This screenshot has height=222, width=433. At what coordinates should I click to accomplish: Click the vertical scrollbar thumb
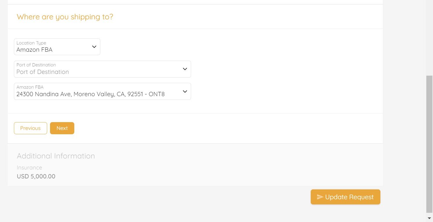pos(430,144)
